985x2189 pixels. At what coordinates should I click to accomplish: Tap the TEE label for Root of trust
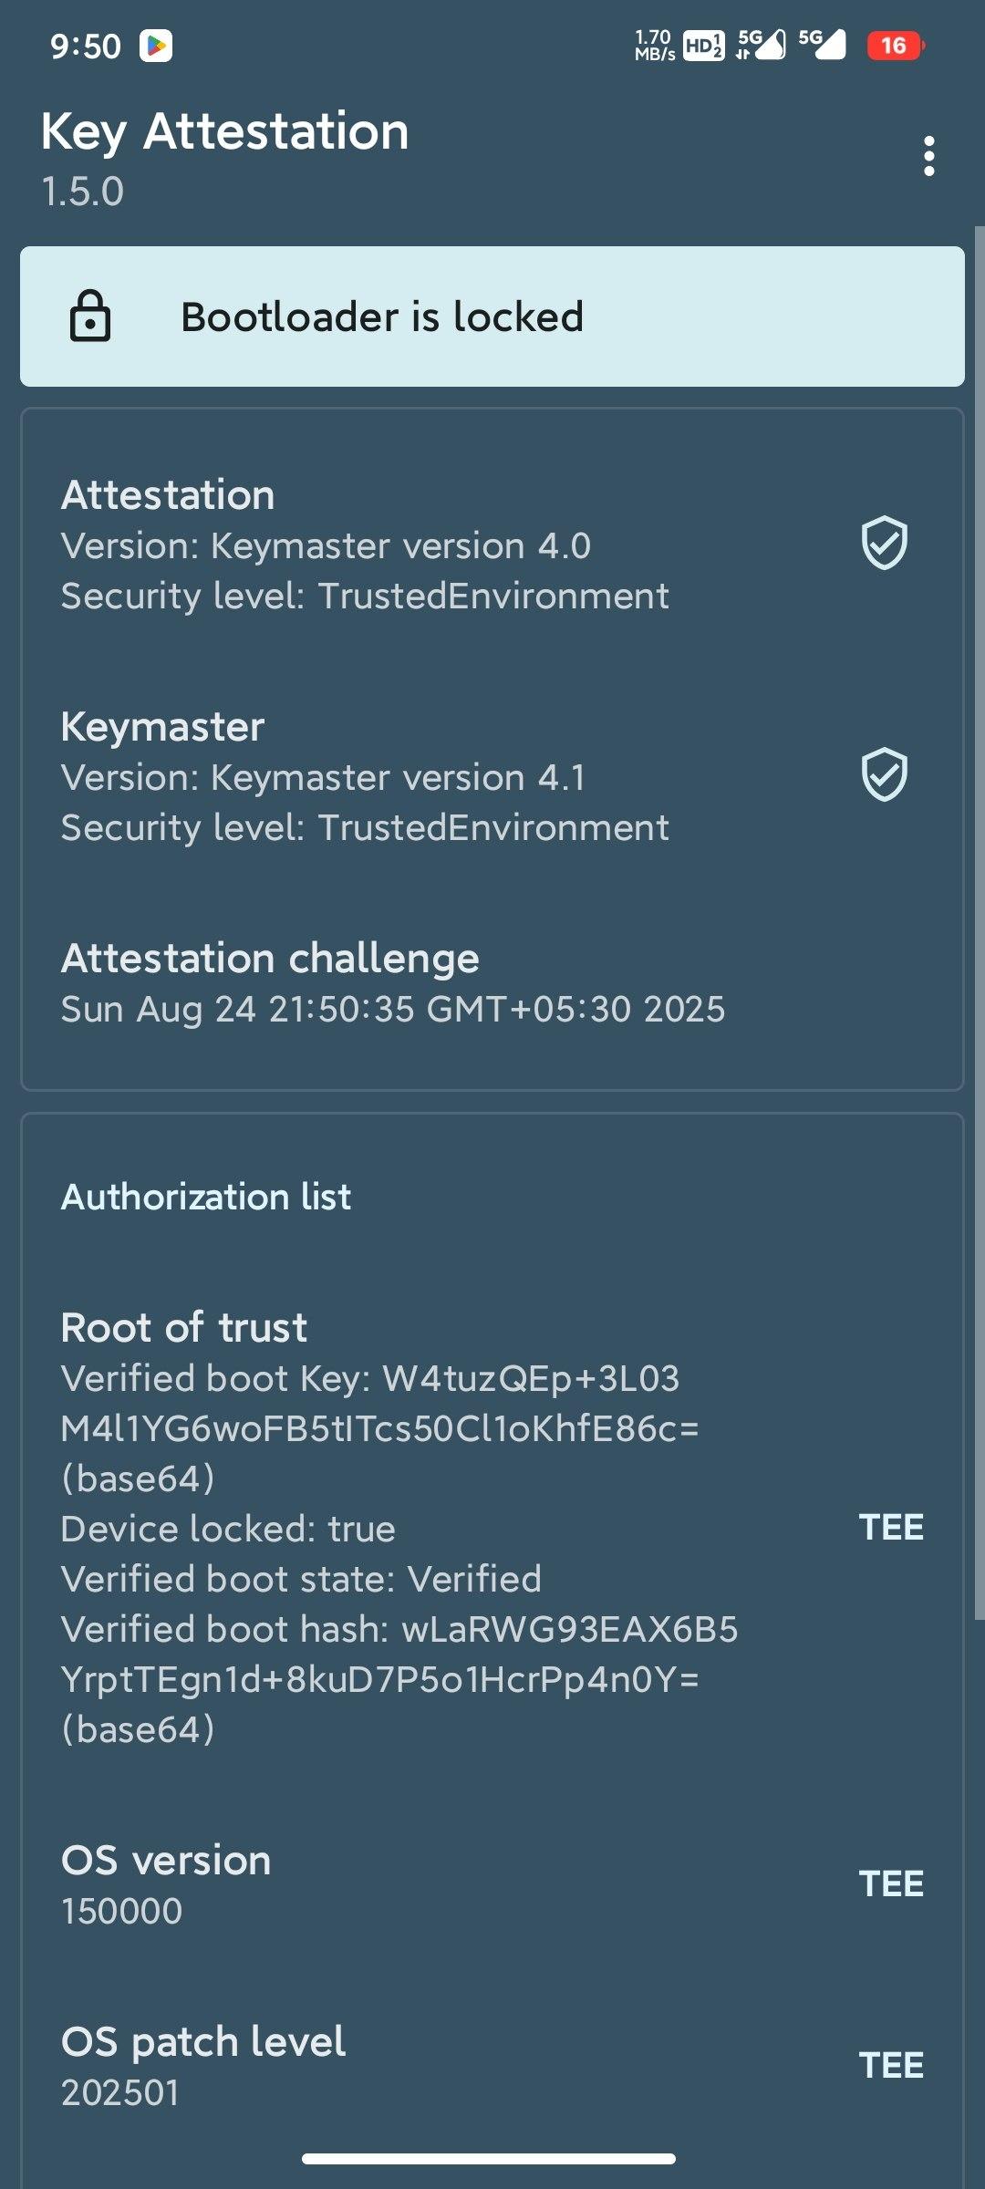891,1528
